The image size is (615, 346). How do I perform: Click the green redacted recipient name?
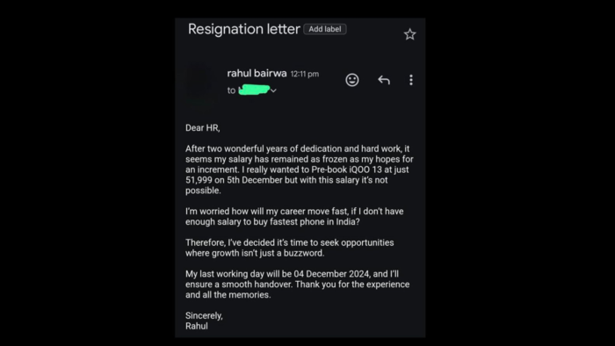[254, 90]
